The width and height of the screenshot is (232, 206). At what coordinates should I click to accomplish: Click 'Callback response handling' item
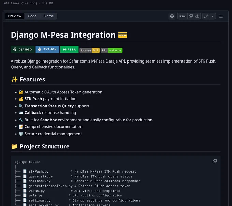(x=50, y=113)
